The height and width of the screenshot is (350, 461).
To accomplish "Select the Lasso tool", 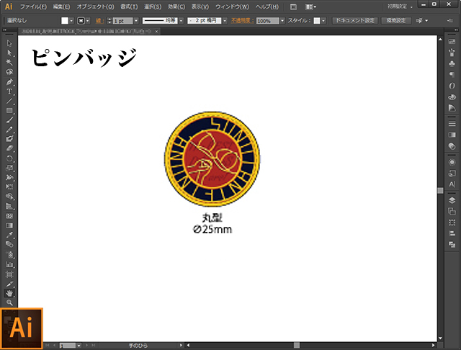I will (9, 72).
